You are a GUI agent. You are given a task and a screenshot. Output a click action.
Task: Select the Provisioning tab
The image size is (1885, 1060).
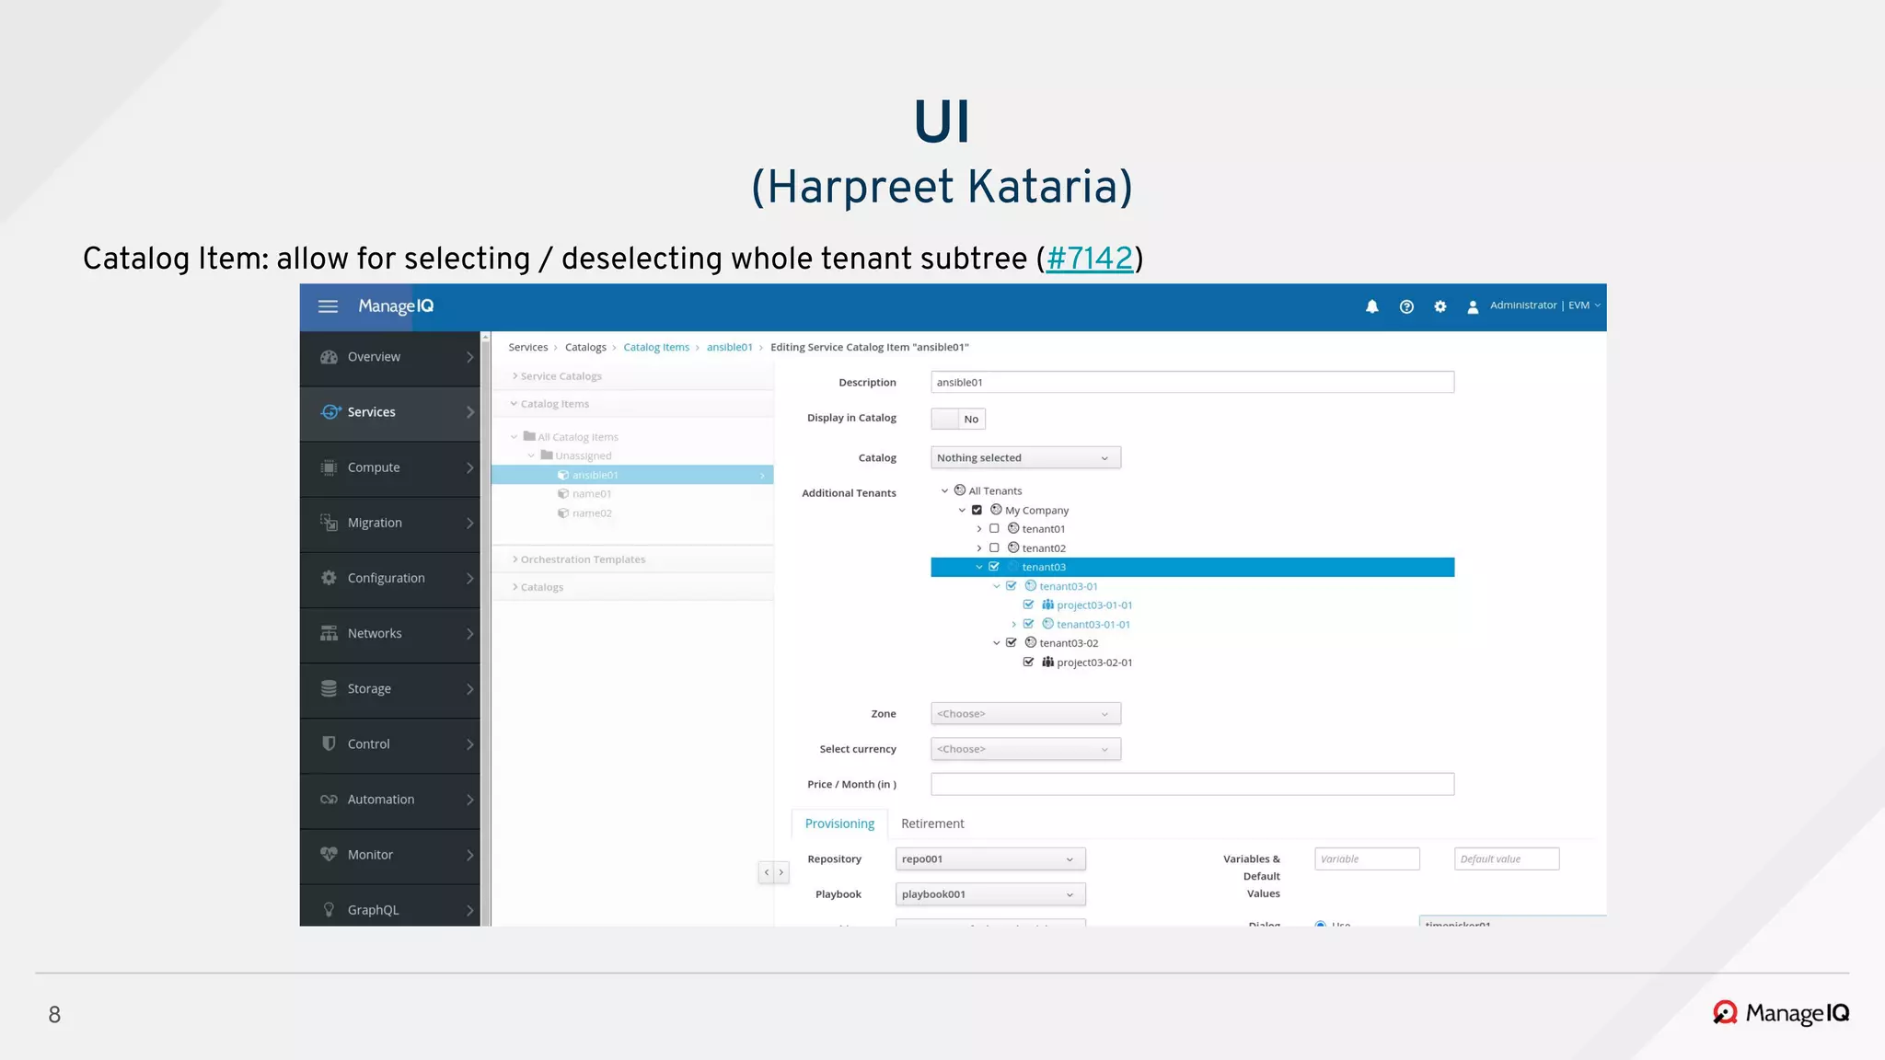pyautogui.click(x=839, y=824)
